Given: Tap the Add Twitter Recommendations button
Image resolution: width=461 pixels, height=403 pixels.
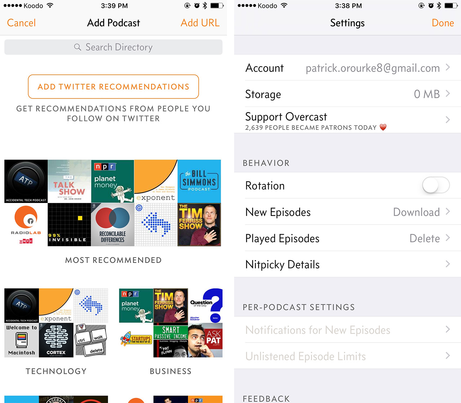Looking at the screenshot, I should tap(113, 87).
